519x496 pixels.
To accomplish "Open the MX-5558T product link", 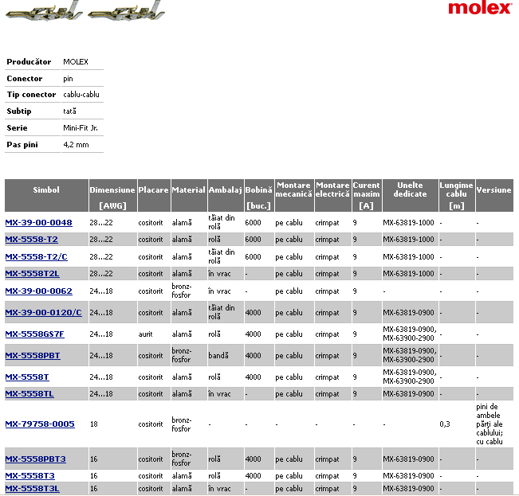I will tap(27, 377).
